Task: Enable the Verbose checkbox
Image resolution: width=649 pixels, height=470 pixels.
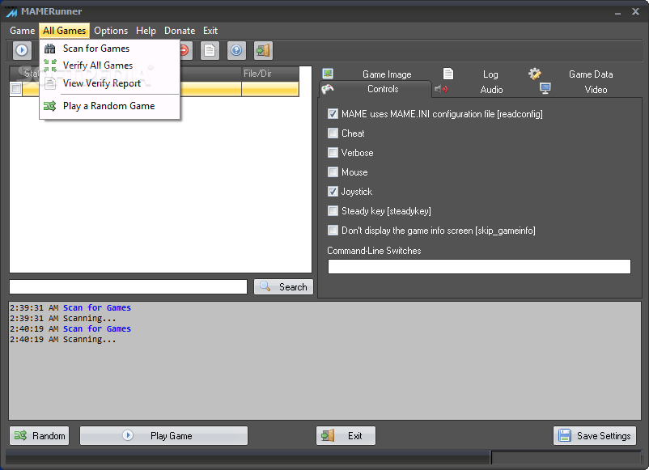Action: (333, 153)
